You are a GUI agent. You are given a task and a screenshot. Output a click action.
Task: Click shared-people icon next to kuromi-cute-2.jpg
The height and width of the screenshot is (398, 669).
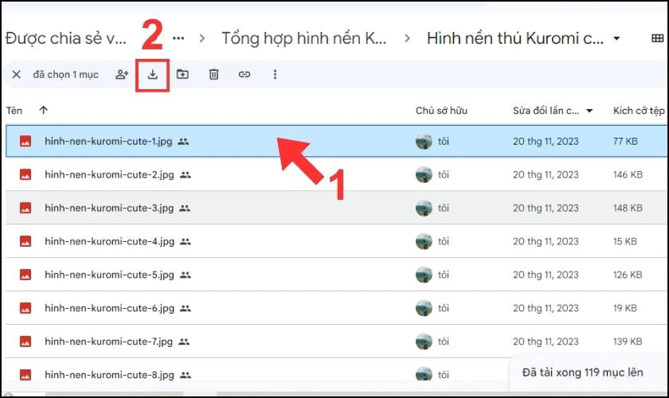(x=185, y=175)
